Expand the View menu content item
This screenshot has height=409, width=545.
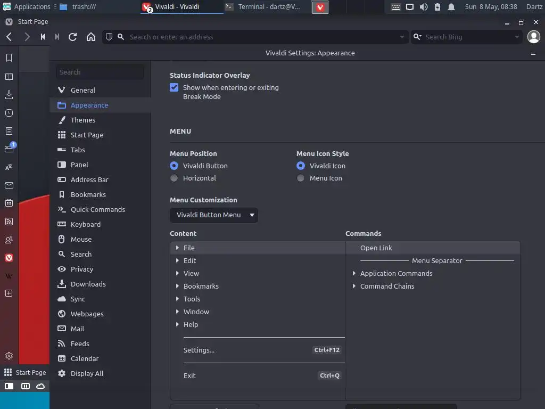coord(177,273)
